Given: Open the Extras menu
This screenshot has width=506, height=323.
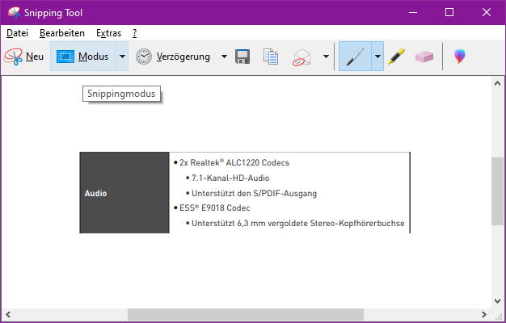Looking at the screenshot, I should [109, 33].
